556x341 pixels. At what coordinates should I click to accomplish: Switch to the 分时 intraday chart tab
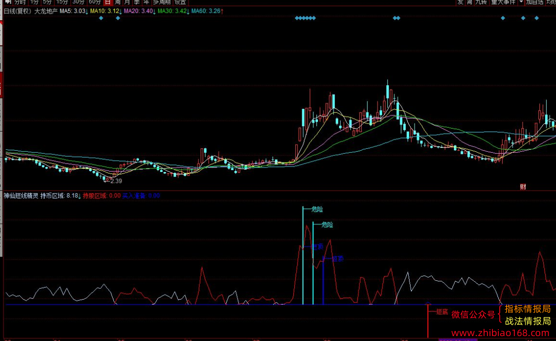coord(20,2)
